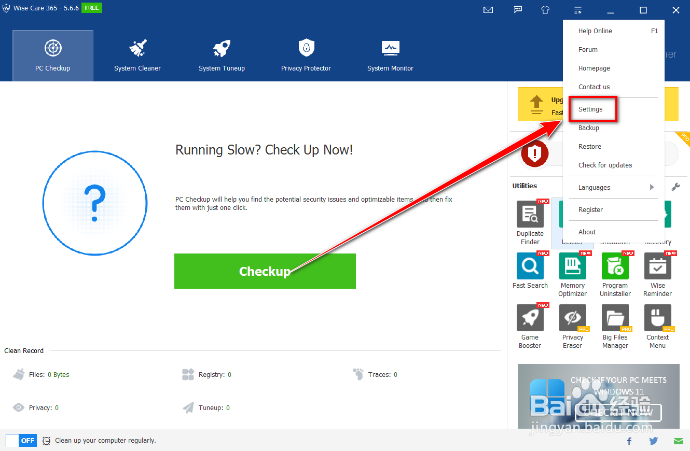Select Restore in the menu
The height and width of the screenshot is (451, 690).
(613, 147)
